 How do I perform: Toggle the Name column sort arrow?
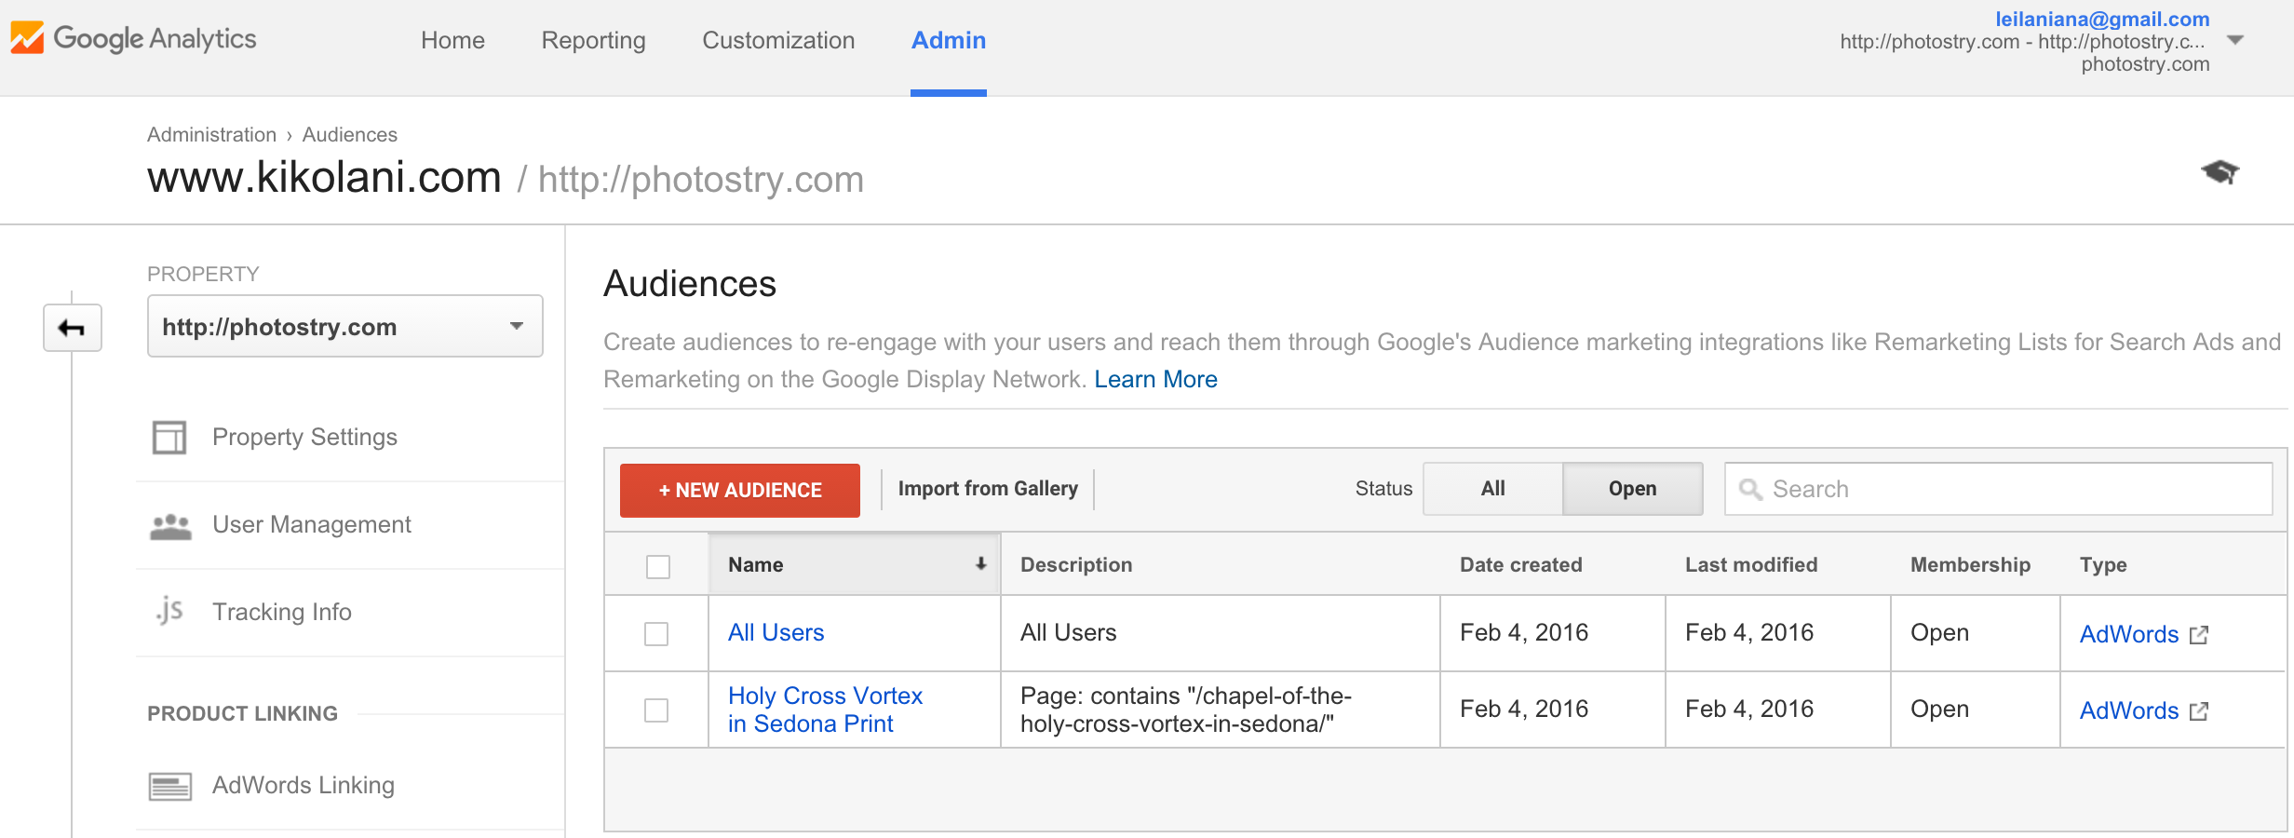(980, 563)
